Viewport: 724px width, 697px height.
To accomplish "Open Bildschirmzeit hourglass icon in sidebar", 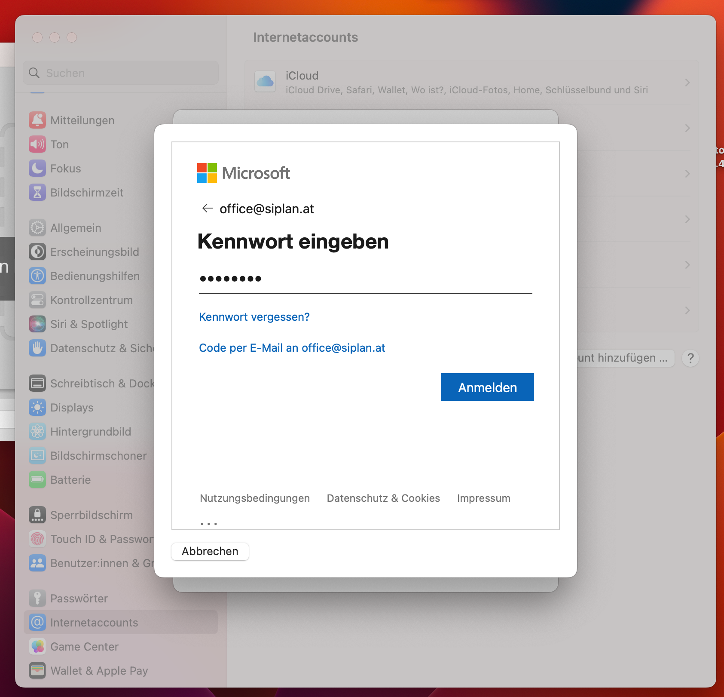I will click(x=37, y=192).
